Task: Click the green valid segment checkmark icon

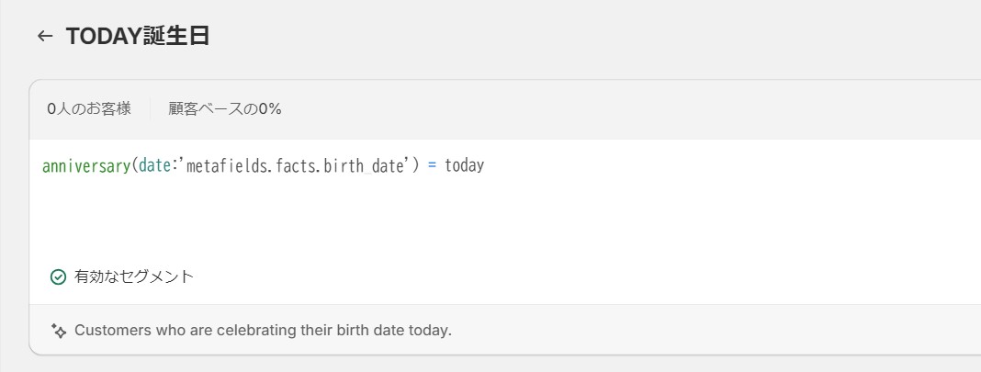Action: 58,276
